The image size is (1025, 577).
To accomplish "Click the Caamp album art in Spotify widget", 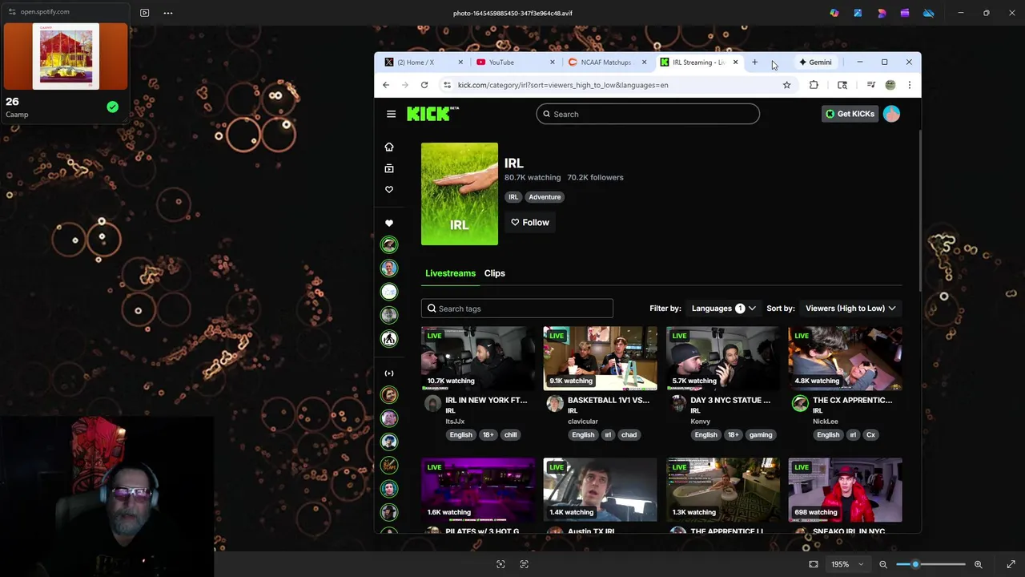I will coord(66,56).
